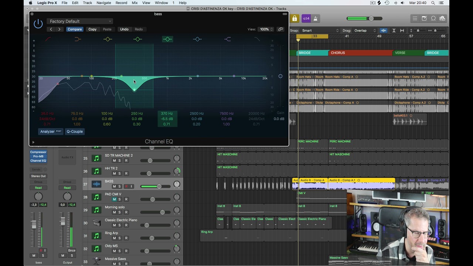
Task: Toggle the Channel EQ power button
Action: coord(38,24)
